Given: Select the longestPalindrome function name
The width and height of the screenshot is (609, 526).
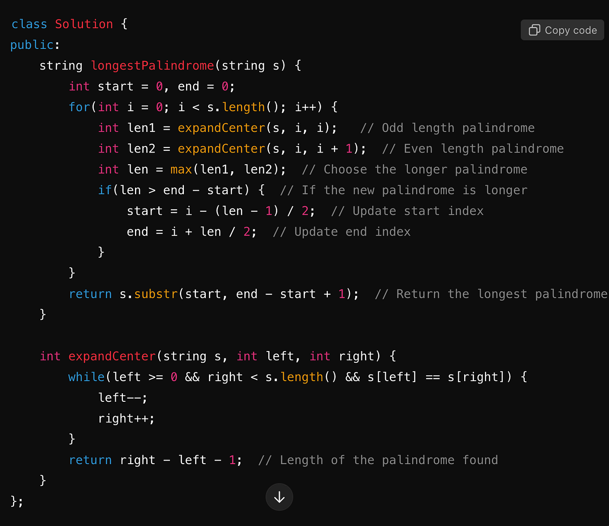Looking at the screenshot, I should click(x=152, y=65).
